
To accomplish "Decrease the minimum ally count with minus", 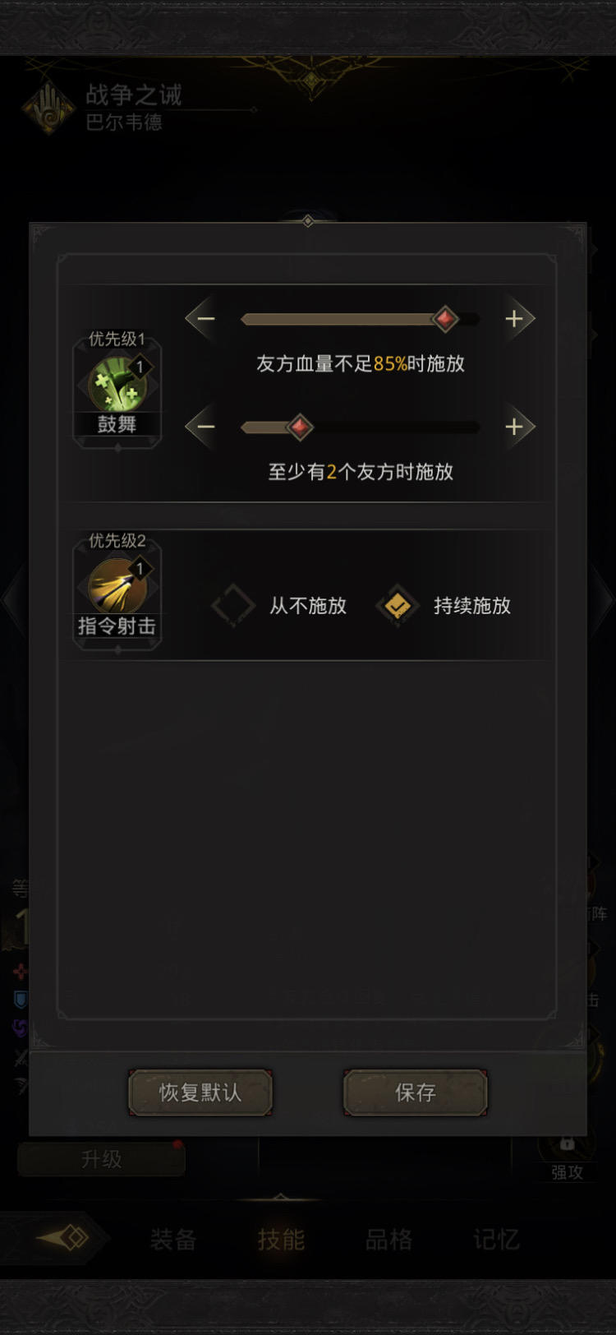I will [205, 426].
